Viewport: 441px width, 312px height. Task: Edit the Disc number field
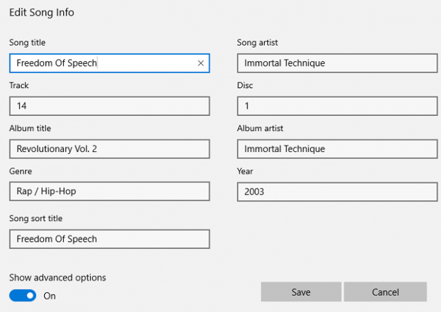(x=337, y=106)
